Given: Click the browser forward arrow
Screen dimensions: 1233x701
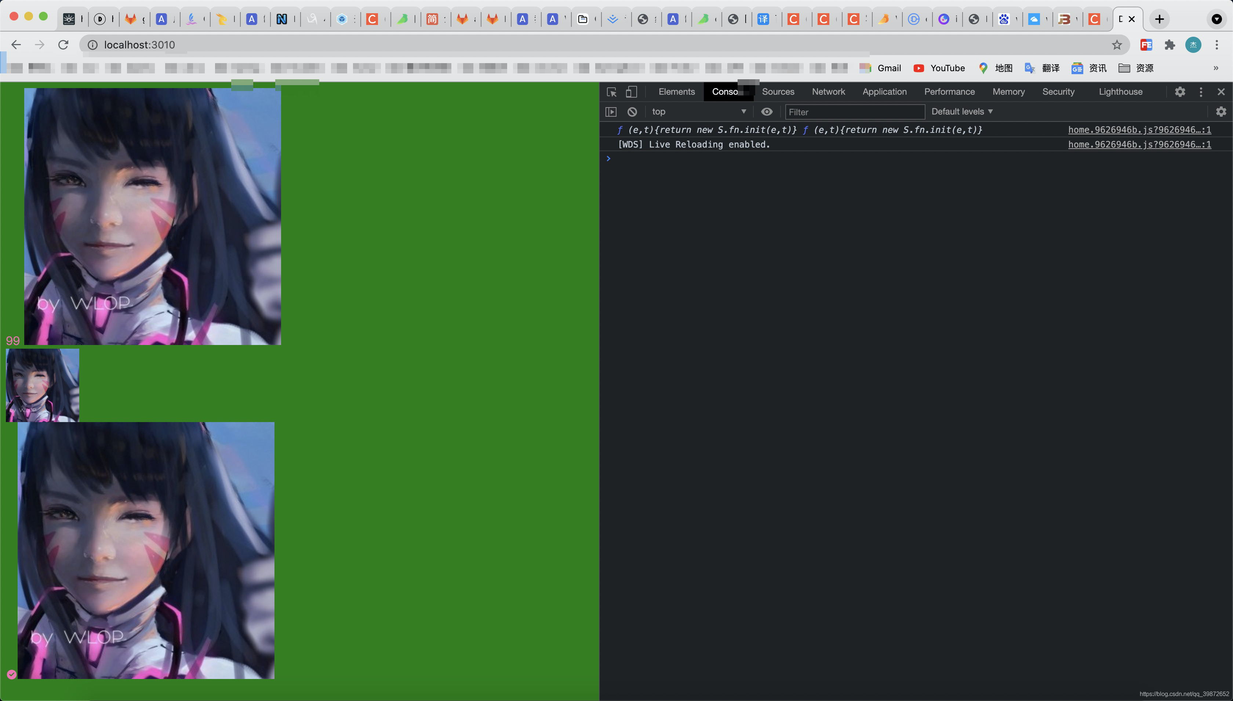Looking at the screenshot, I should click(x=40, y=45).
